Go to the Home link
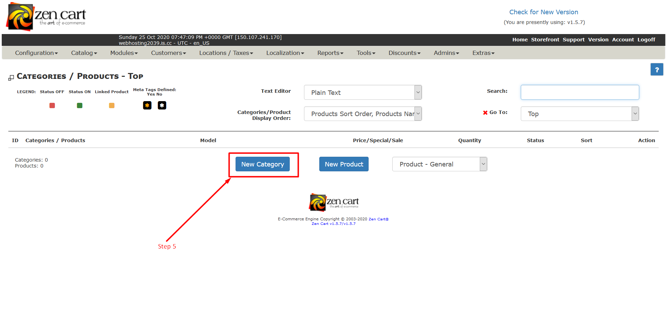The image size is (666, 326). point(520,40)
